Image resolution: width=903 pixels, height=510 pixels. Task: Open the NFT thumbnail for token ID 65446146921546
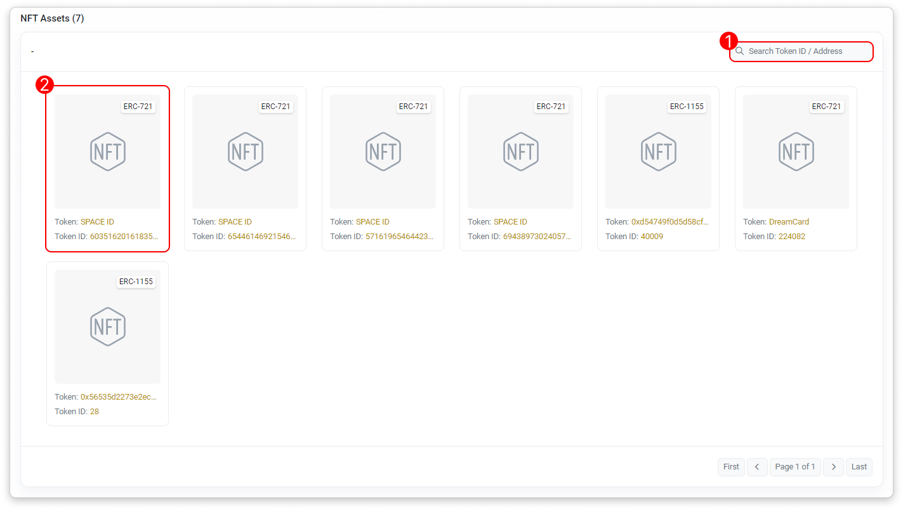tap(245, 152)
